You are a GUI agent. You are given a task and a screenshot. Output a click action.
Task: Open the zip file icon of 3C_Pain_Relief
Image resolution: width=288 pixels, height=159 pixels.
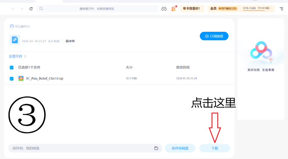(21, 78)
